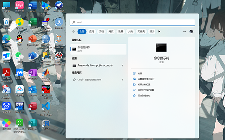Switch to the 文档 filter tab
Viewport: 225px width, 140px height.
(101, 31)
